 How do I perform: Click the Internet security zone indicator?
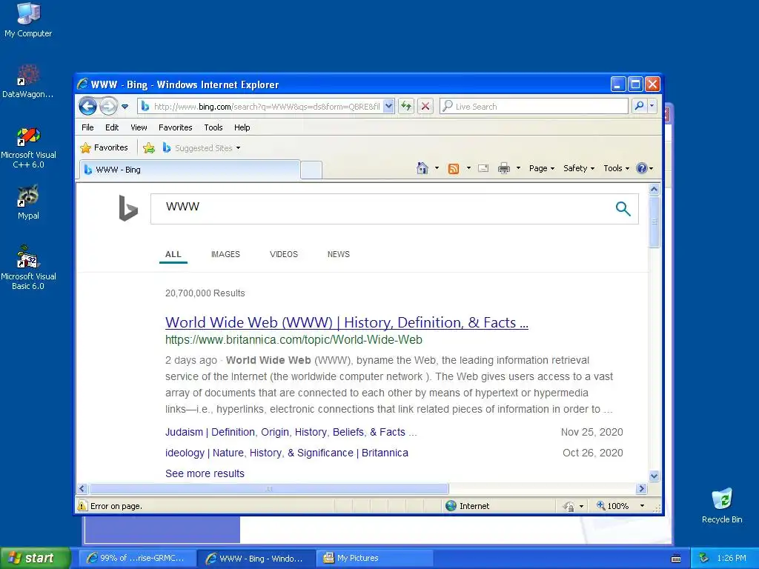click(468, 505)
